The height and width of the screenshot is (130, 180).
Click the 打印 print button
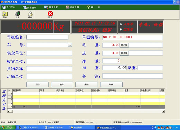(x=62, y=85)
